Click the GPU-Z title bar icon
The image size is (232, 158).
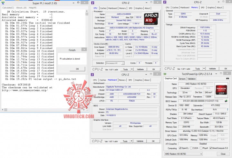click(165, 74)
